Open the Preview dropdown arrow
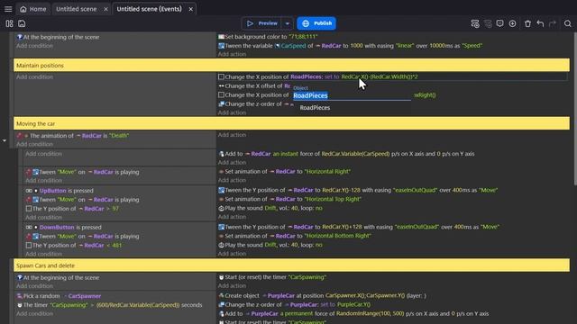This screenshot has width=577, height=324. tap(288, 23)
